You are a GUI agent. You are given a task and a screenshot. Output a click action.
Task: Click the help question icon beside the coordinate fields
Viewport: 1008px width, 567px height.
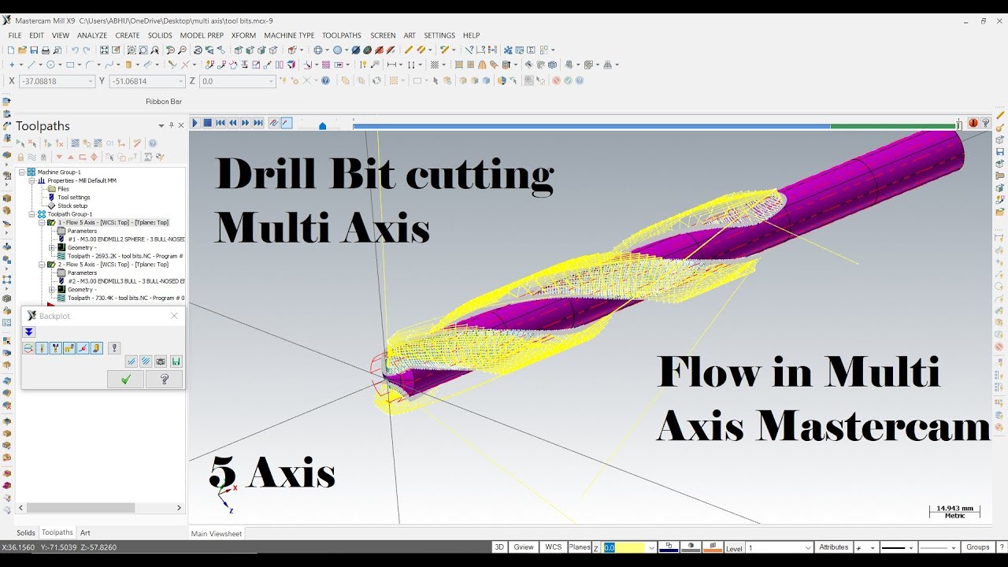coord(325,80)
